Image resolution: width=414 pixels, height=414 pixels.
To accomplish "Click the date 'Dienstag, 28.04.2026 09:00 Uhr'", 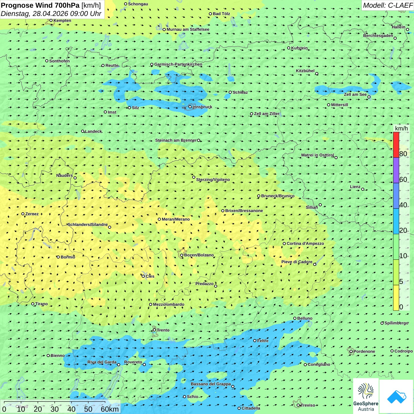I will point(51,14).
